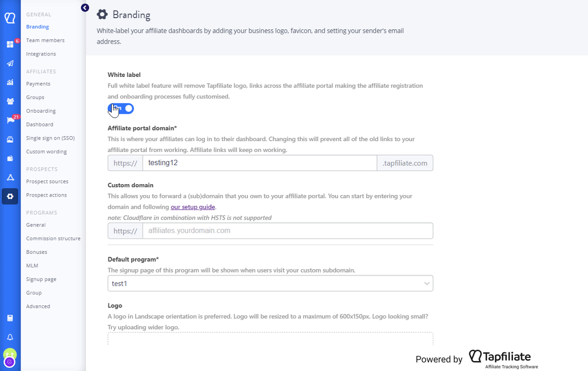Viewport: 588px width, 371px height.
Task: Open the notifications bell icon
Action: tap(10, 337)
